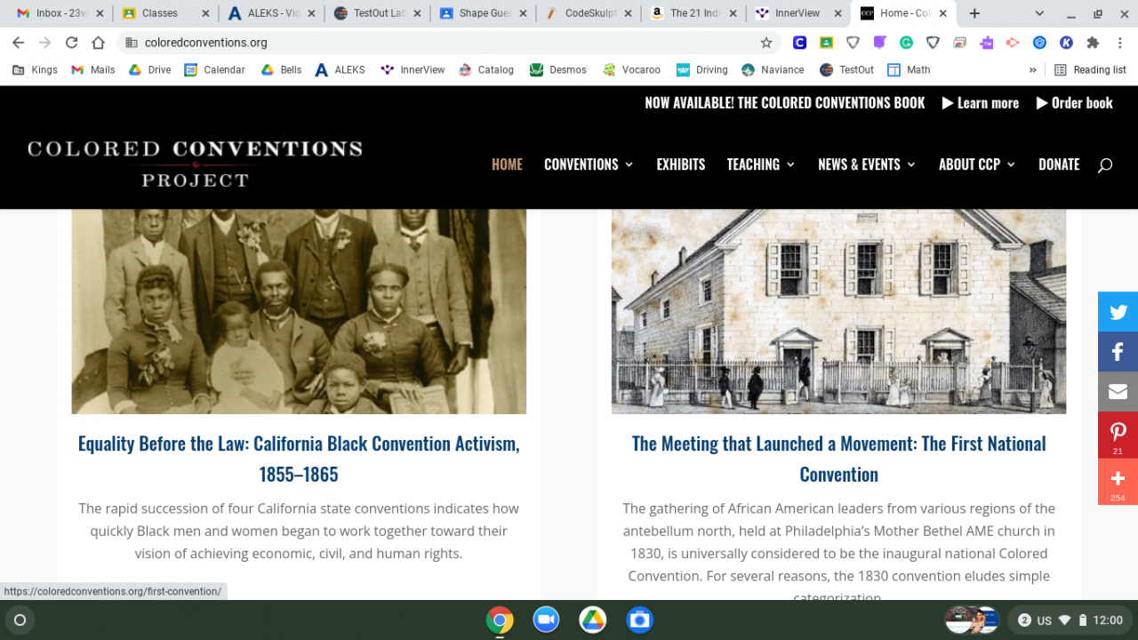Share page by email envelope icon
Image resolution: width=1138 pixels, height=640 pixels.
(x=1118, y=391)
